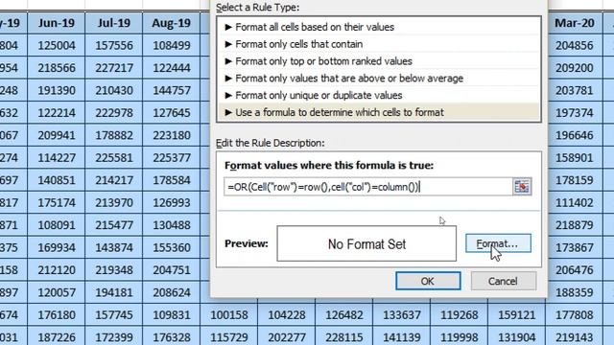Click cell with value 209200
This screenshot has height=345, width=614.
click(575, 68)
